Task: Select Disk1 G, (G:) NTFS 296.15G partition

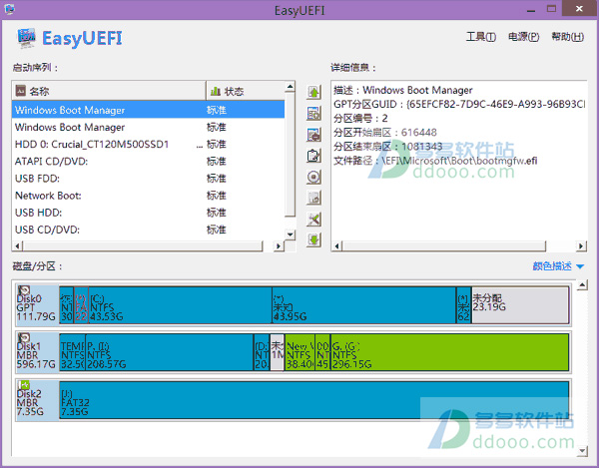Action: (449, 352)
